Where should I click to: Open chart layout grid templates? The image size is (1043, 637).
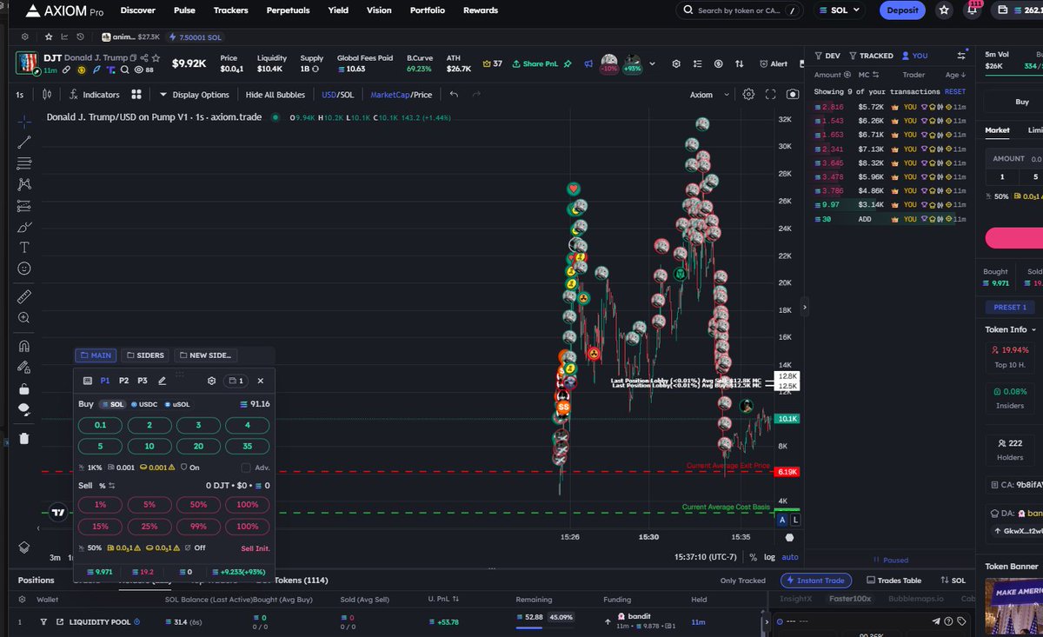[136, 95]
